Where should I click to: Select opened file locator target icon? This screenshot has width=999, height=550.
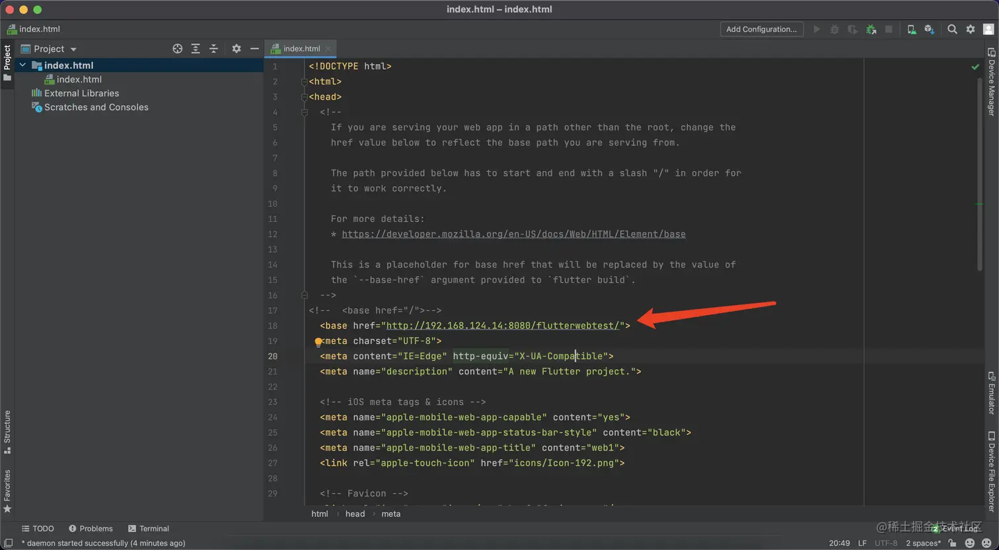click(x=177, y=49)
